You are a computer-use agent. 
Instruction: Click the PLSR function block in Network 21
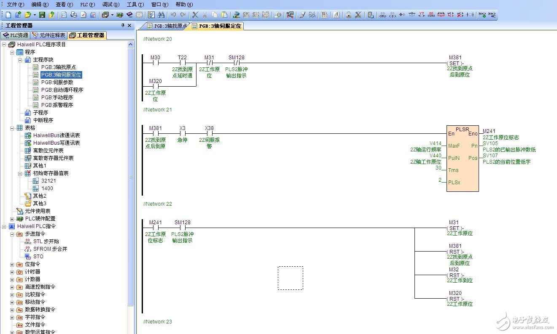click(x=463, y=158)
